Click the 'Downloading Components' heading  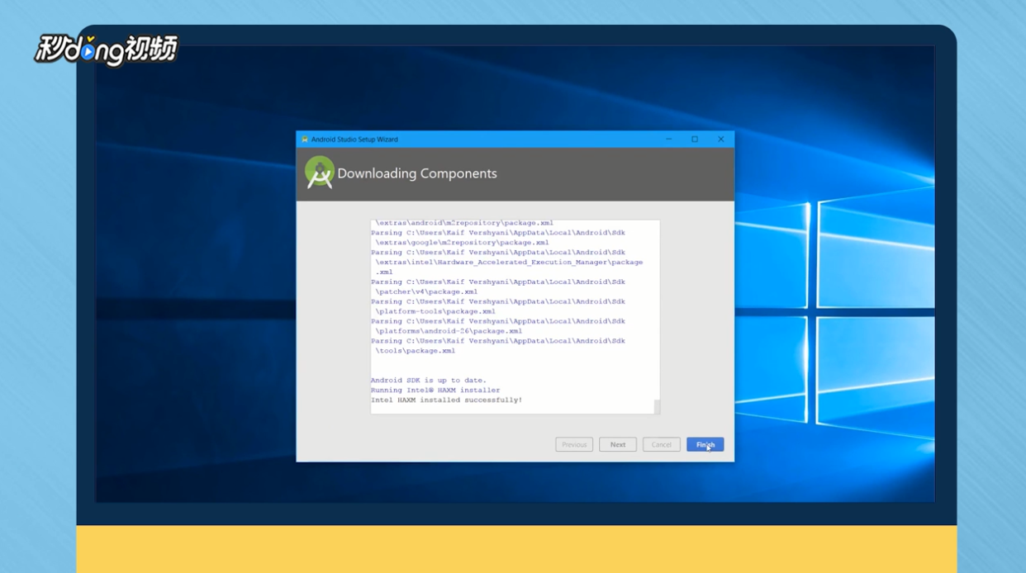click(417, 173)
